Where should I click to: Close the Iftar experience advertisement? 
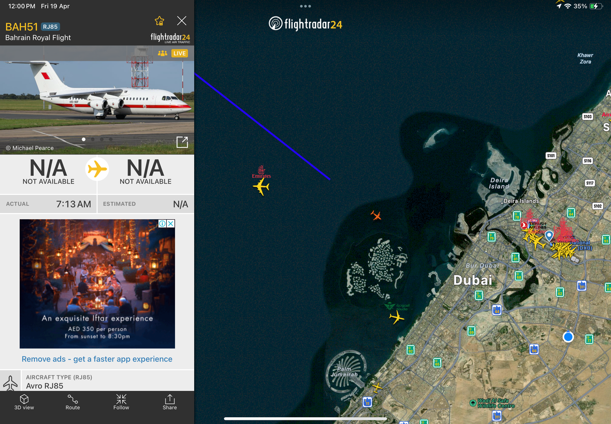[171, 223]
